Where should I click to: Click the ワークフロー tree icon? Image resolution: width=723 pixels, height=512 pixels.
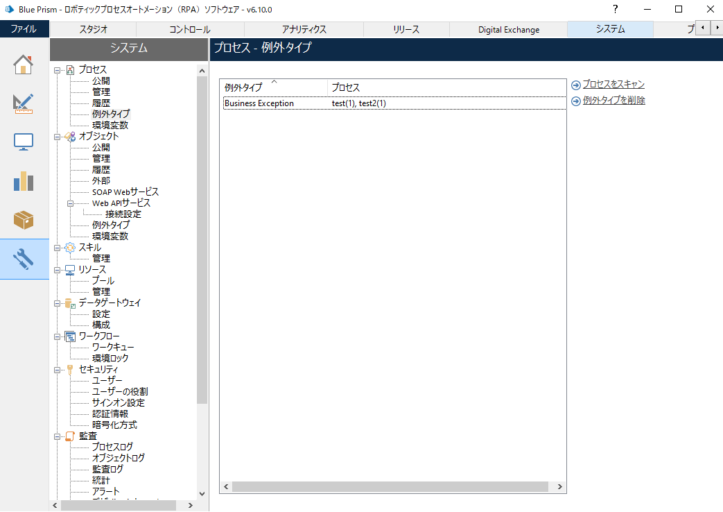click(70, 336)
